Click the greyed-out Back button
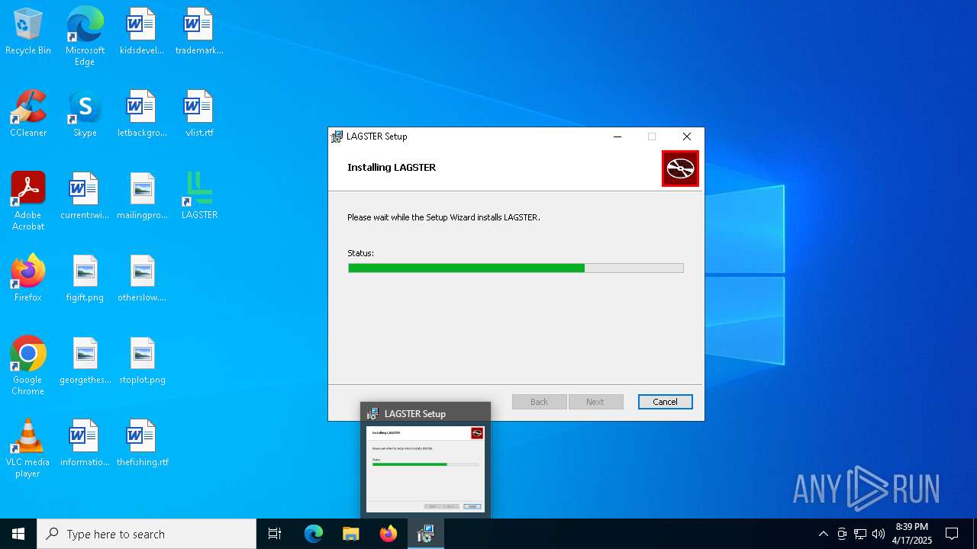This screenshot has width=977, height=549. coord(539,402)
